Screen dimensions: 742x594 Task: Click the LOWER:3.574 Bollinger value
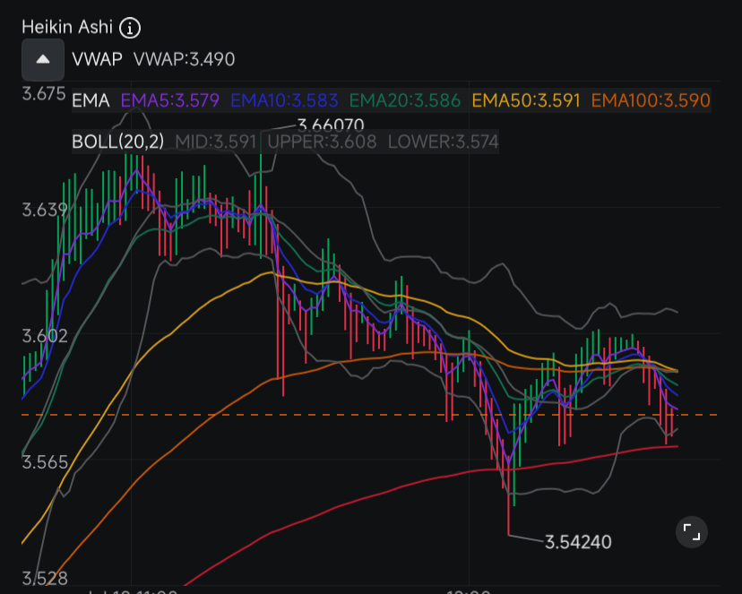444,142
